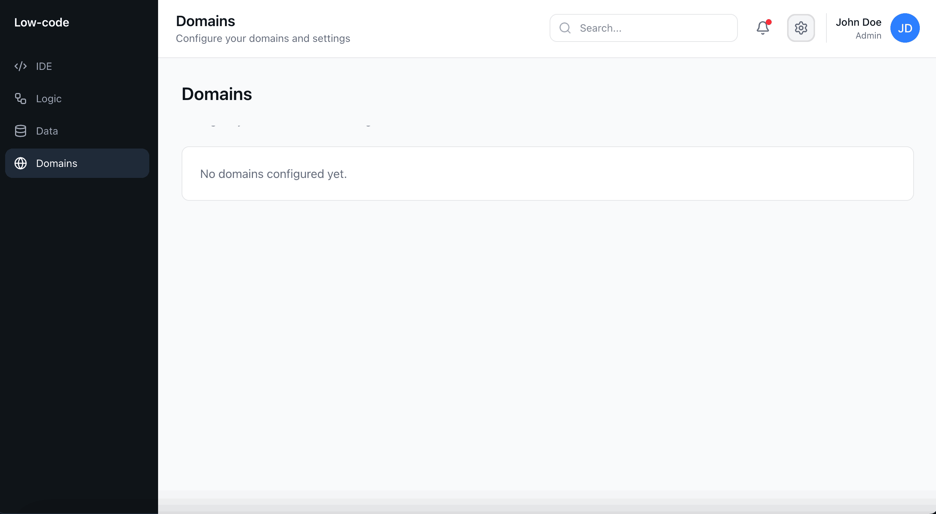Open the JD avatar circle

905,28
